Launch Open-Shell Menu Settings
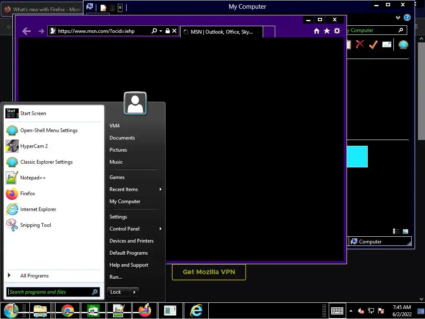Viewport: 425px width, 319px height. pos(54,130)
